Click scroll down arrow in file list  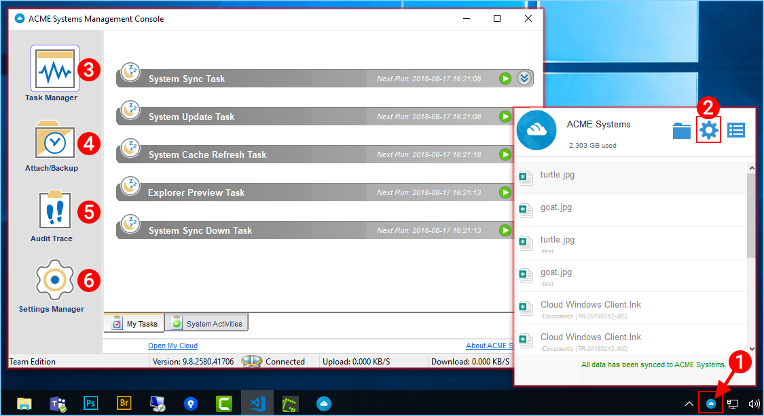pos(751,348)
